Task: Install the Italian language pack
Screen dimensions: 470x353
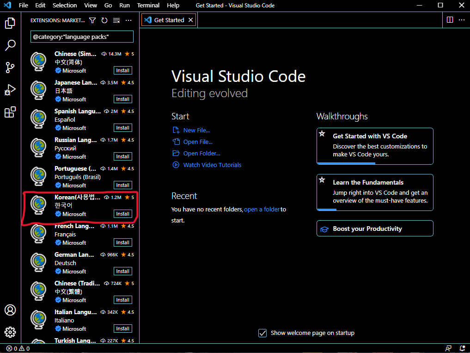Action: point(123,328)
